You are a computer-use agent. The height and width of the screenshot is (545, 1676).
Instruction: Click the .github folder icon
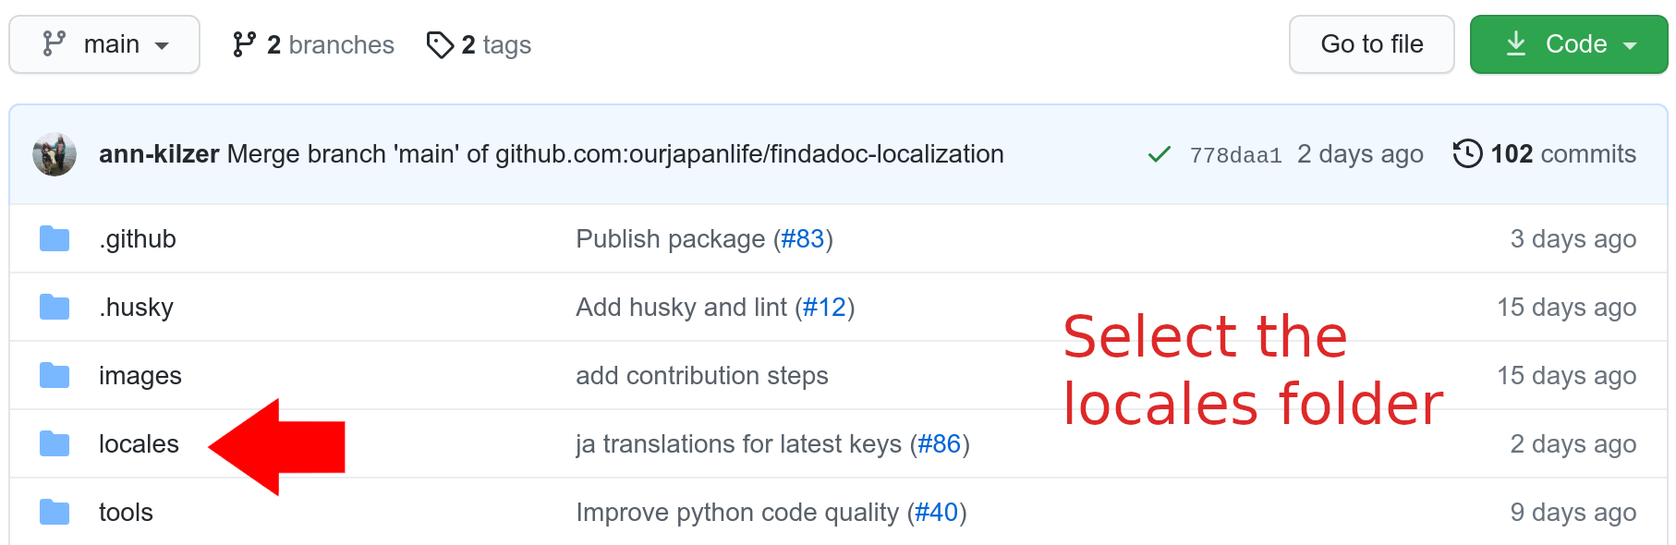click(x=55, y=238)
